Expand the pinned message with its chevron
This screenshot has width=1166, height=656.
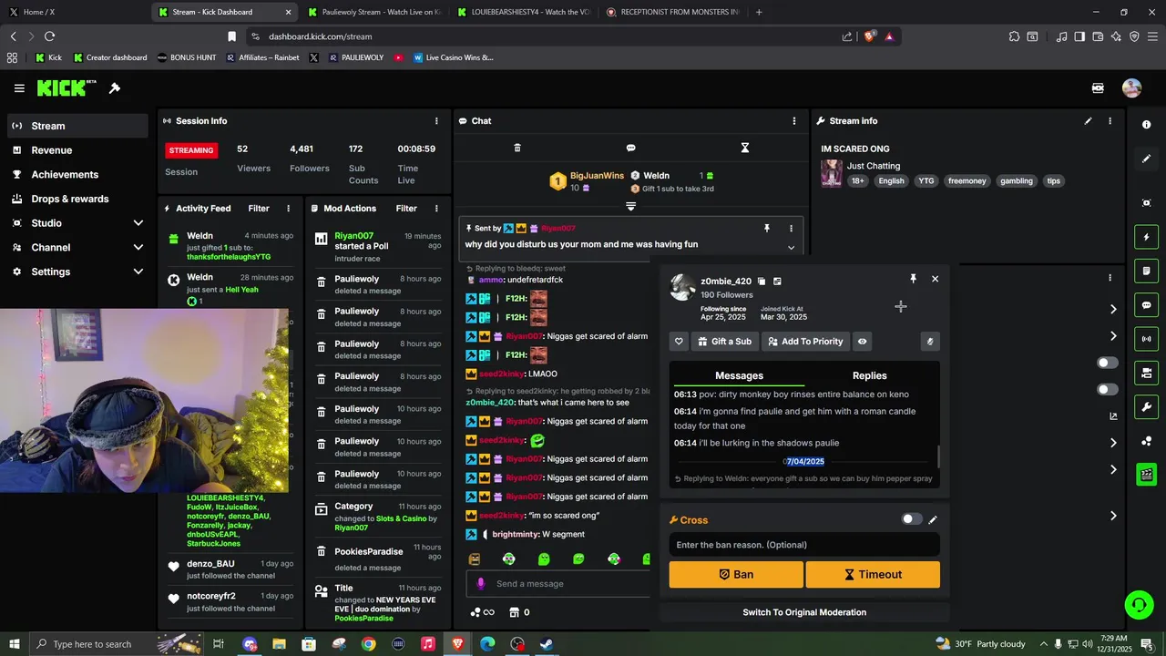tap(791, 248)
